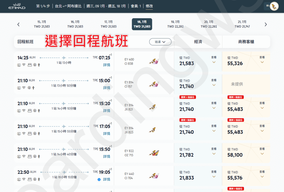Open the 過濾 filter dropdown
The image size is (284, 192).
coord(160,42)
